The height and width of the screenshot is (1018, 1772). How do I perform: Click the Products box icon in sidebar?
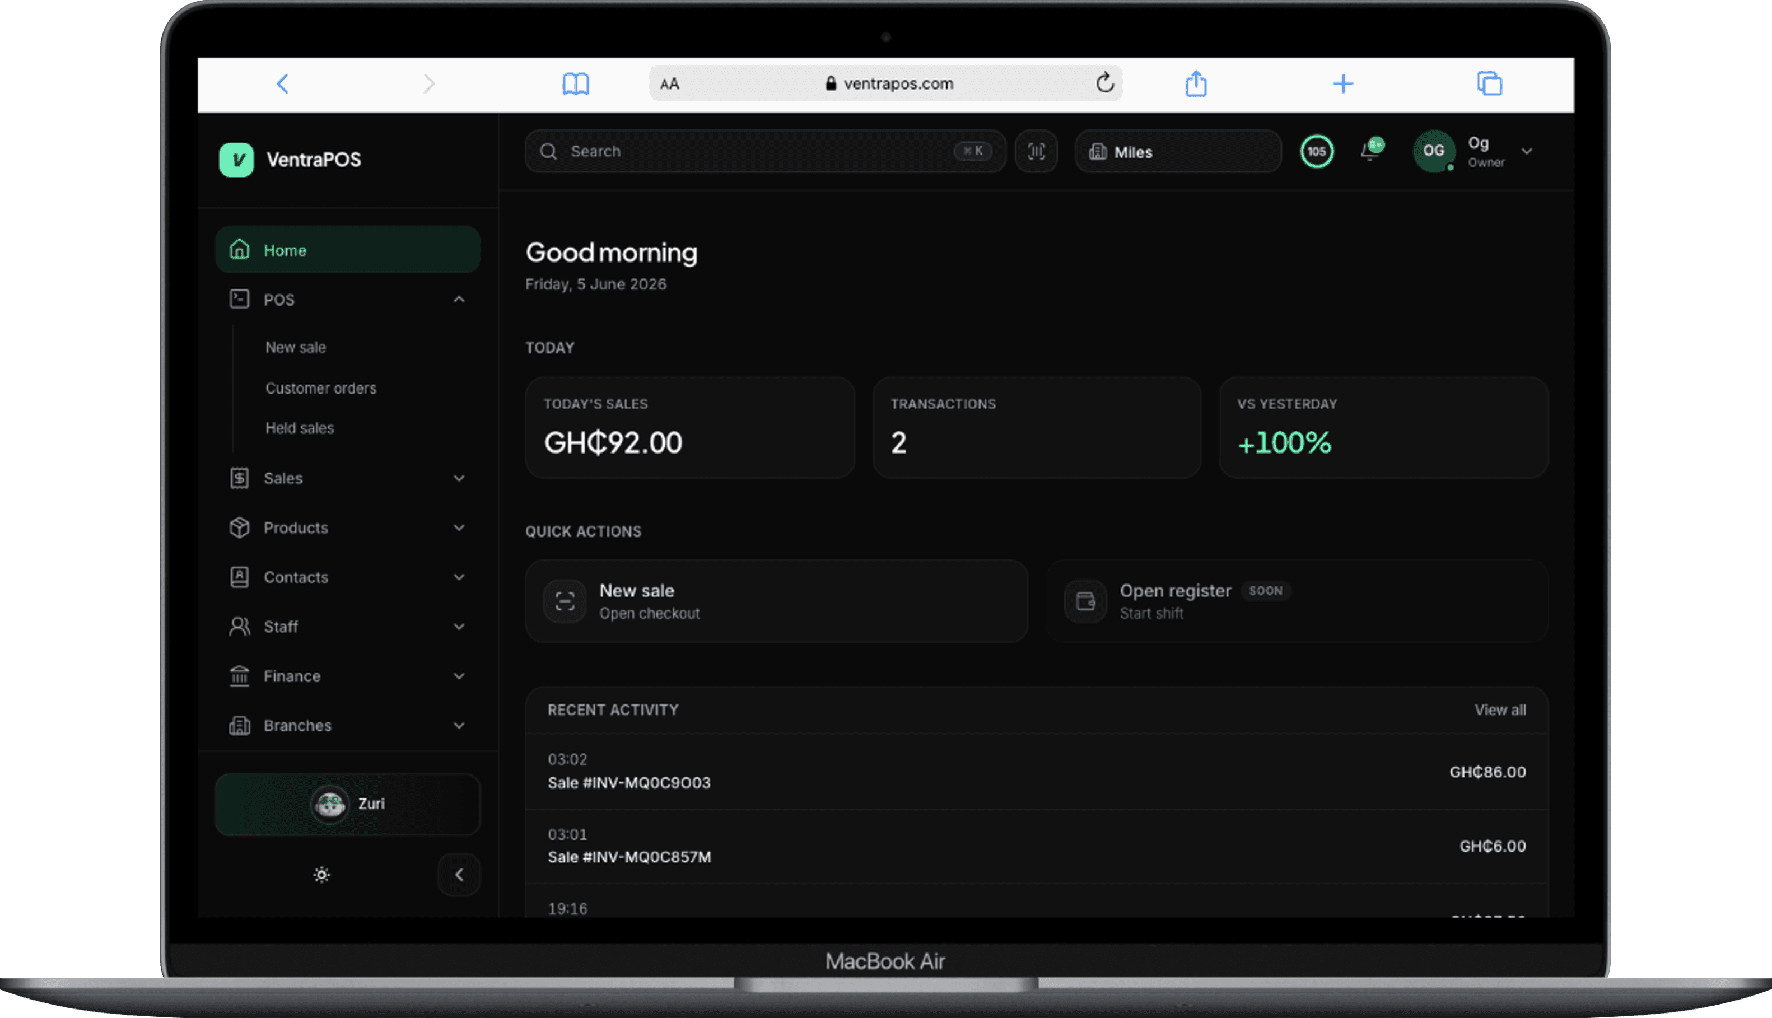coord(239,527)
